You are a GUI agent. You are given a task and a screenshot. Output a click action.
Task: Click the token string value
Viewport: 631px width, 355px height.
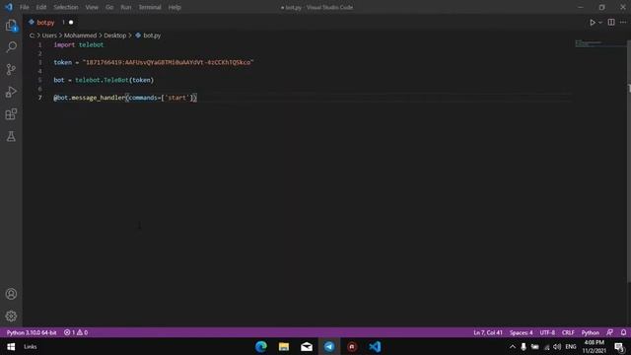coord(168,62)
